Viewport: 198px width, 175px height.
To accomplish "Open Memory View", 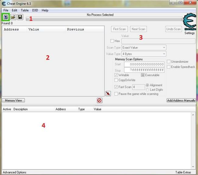I will coord(13,100).
